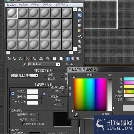134x134 pixels.
Task: Click the map button beside 高光级别
Action: 43,114
